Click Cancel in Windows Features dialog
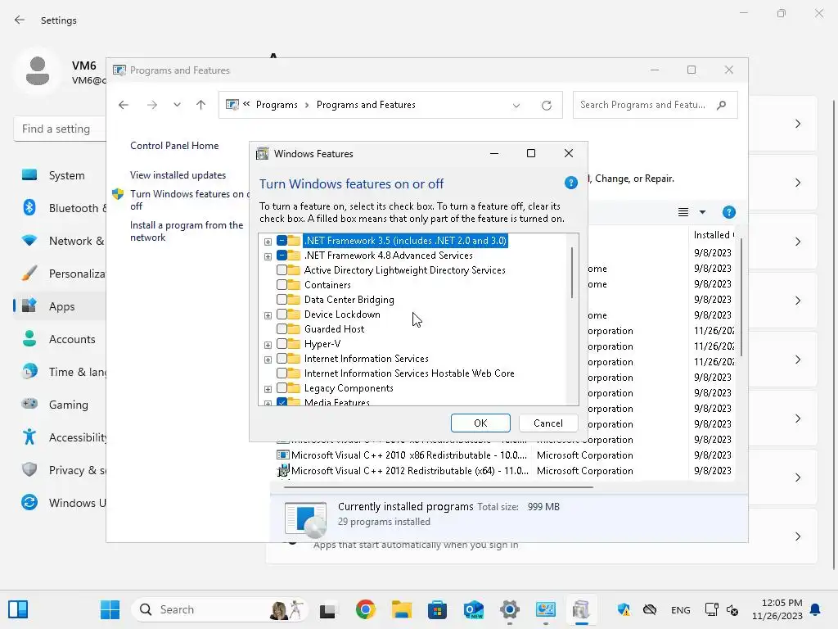The height and width of the screenshot is (629, 838). [x=548, y=423]
